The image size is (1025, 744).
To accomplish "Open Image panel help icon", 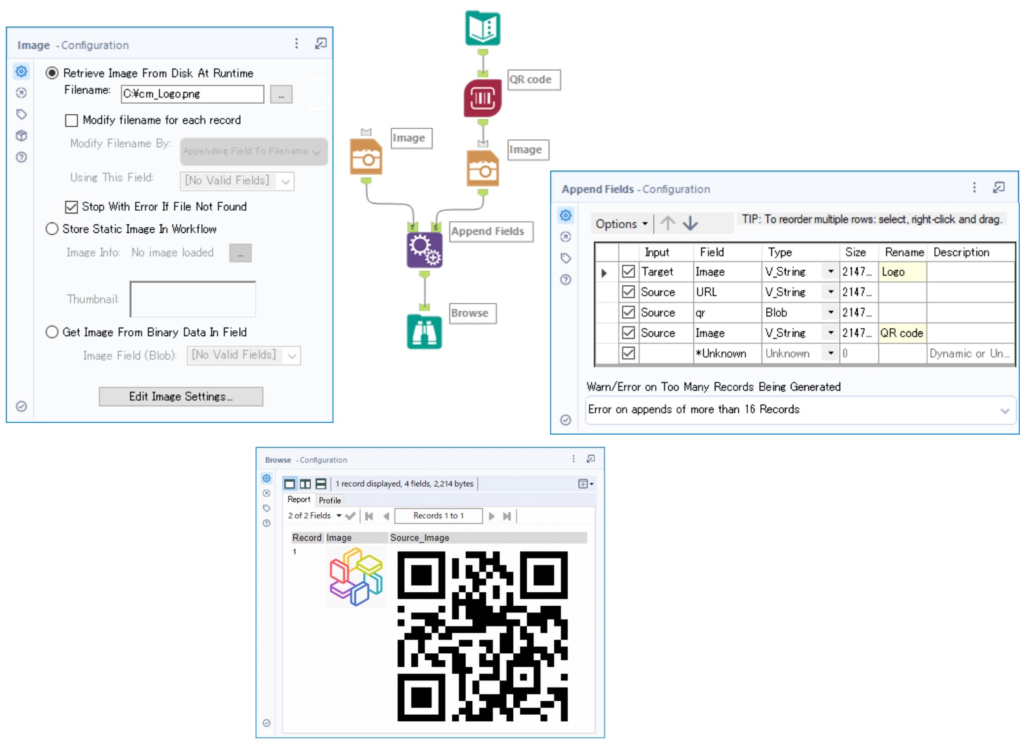I will (21, 157).
